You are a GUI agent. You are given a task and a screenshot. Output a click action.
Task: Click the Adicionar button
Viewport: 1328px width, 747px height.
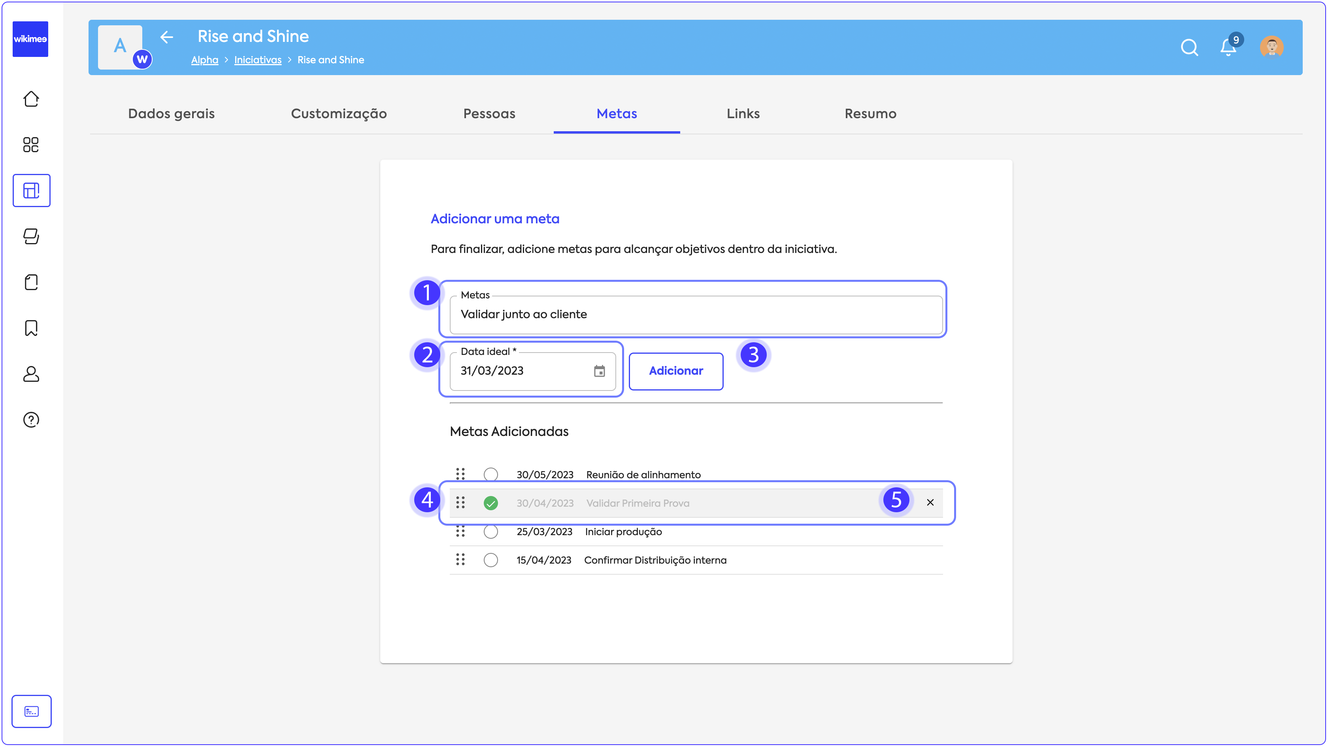click(x=675, y=371)
